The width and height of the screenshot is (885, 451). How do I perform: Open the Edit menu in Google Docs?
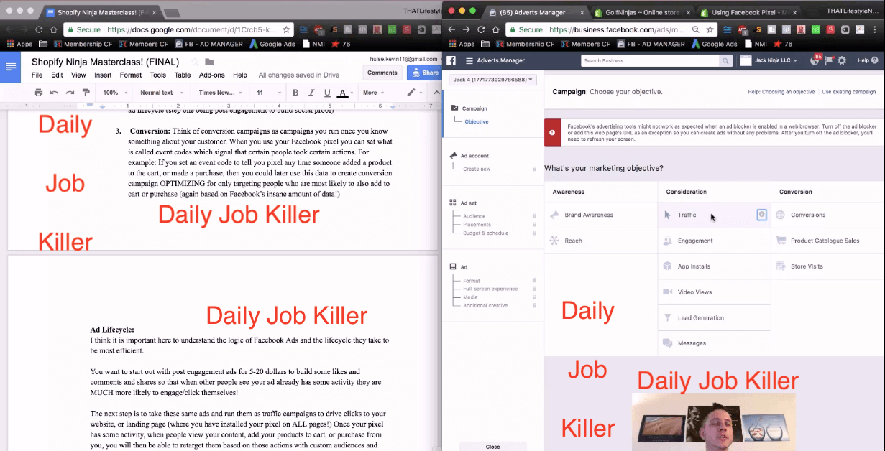[x=58, y=75]
